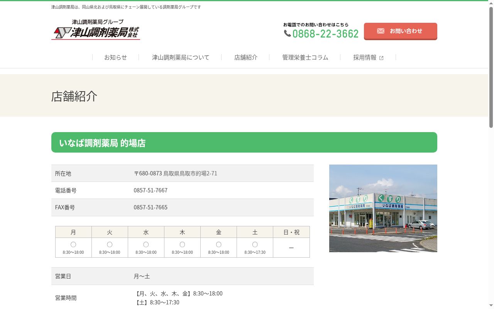This screenshot has width=494, height=309.
Task: Click external link icon beside 採用情報
Action: tap(381, 58)
